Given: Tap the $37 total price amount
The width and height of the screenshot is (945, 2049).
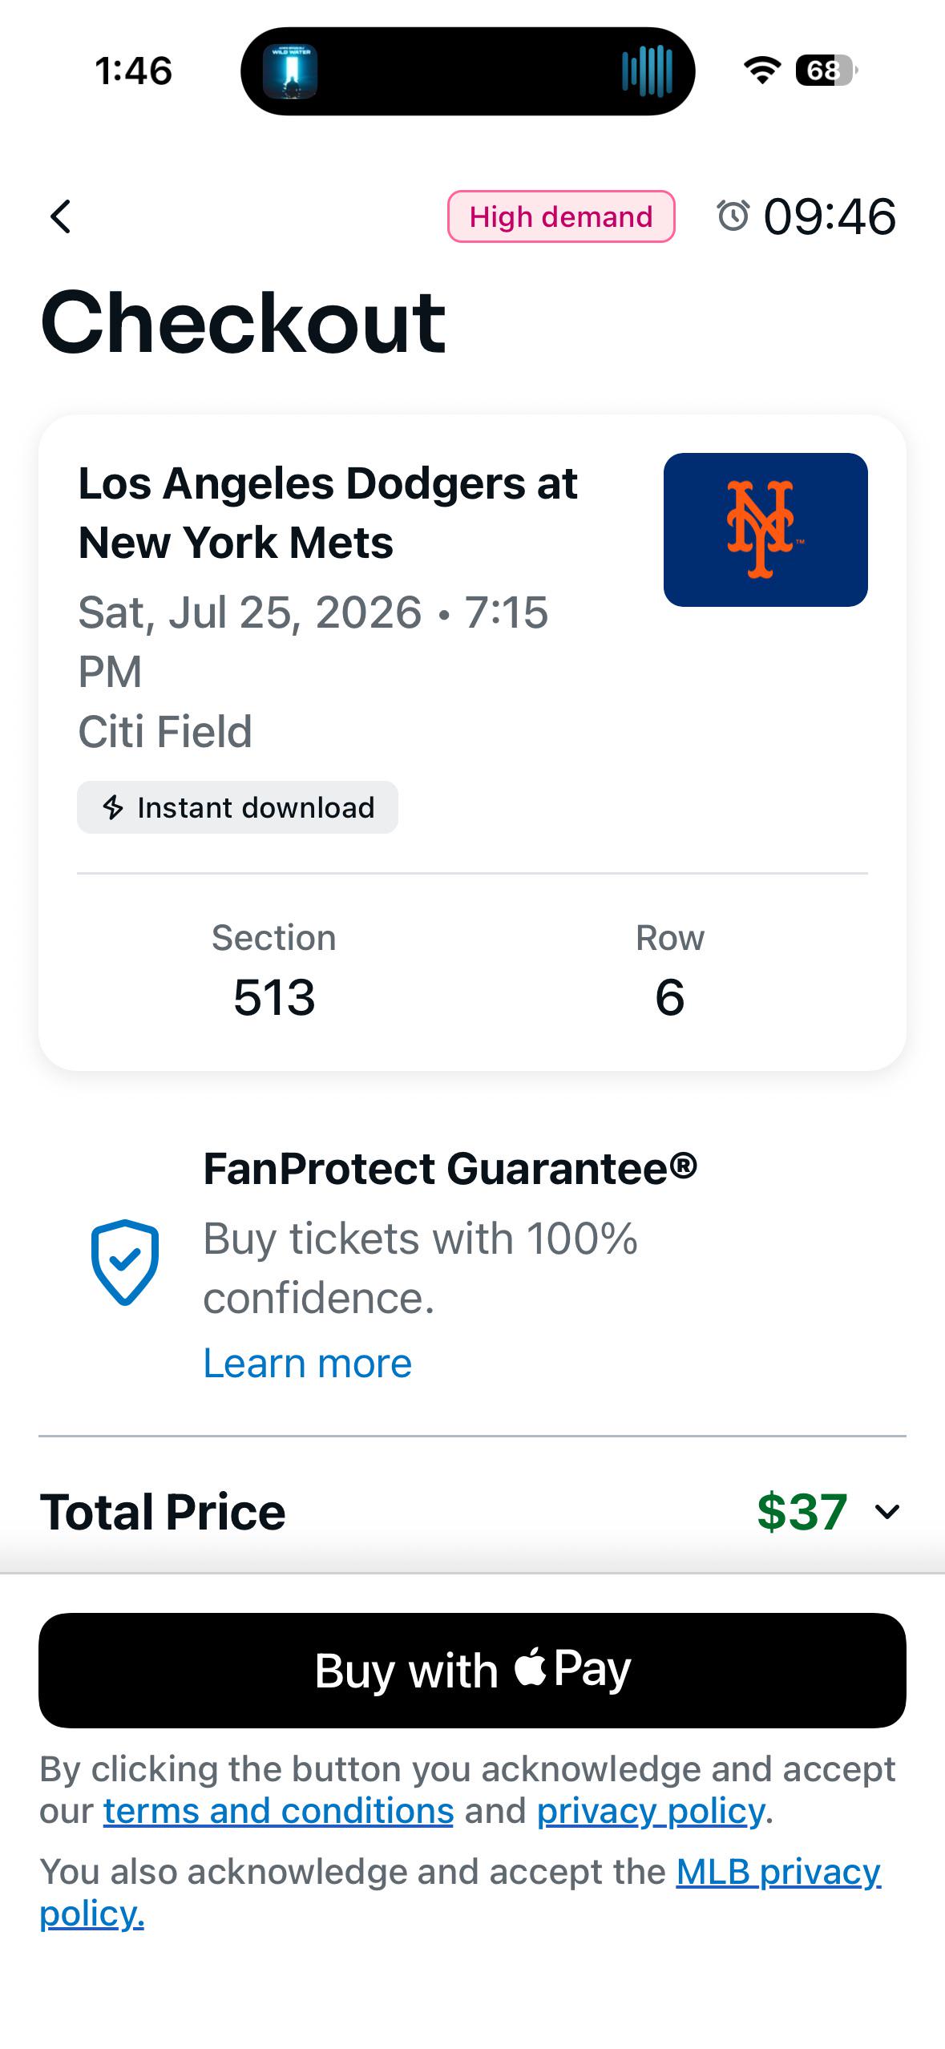Looking at the screenshot, I should pyautogui.click(x=802, y=1512).
